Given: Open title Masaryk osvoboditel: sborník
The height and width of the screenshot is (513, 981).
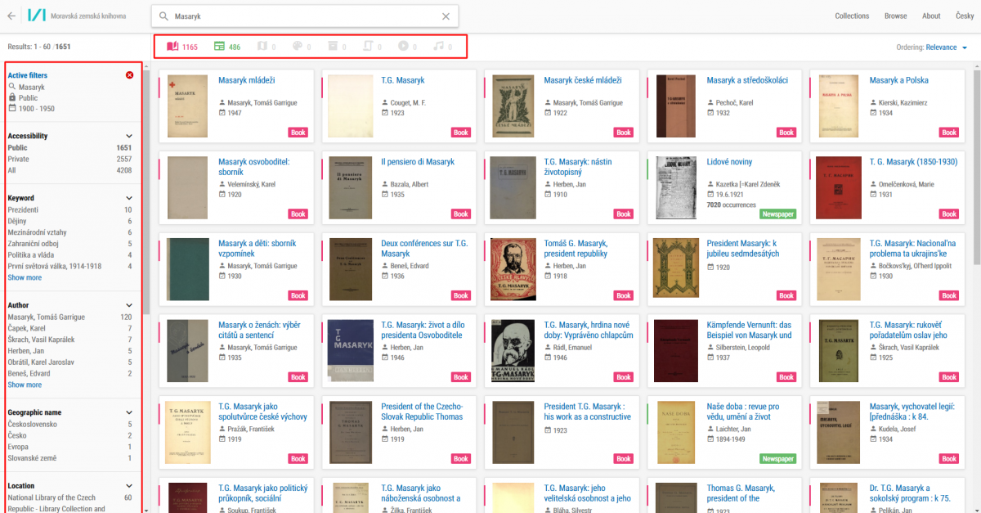Looking at the screenshot, I should pos(254,167).
